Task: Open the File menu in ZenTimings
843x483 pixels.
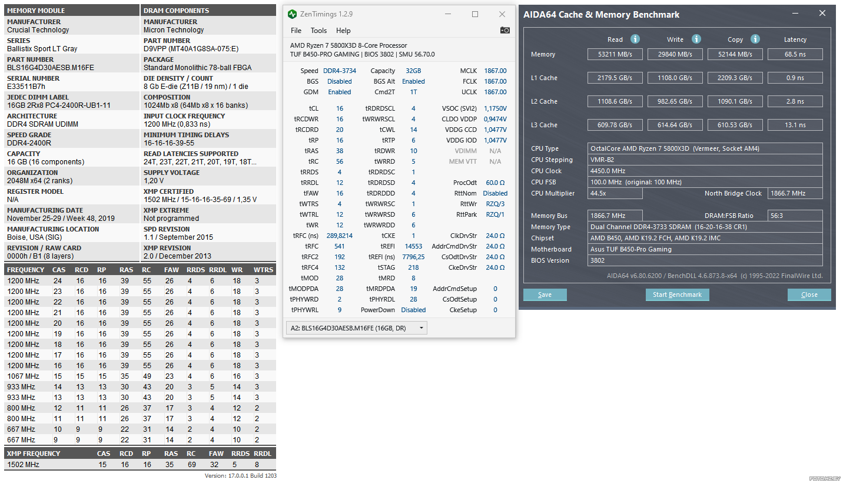Action: click(x=296, y=31)
